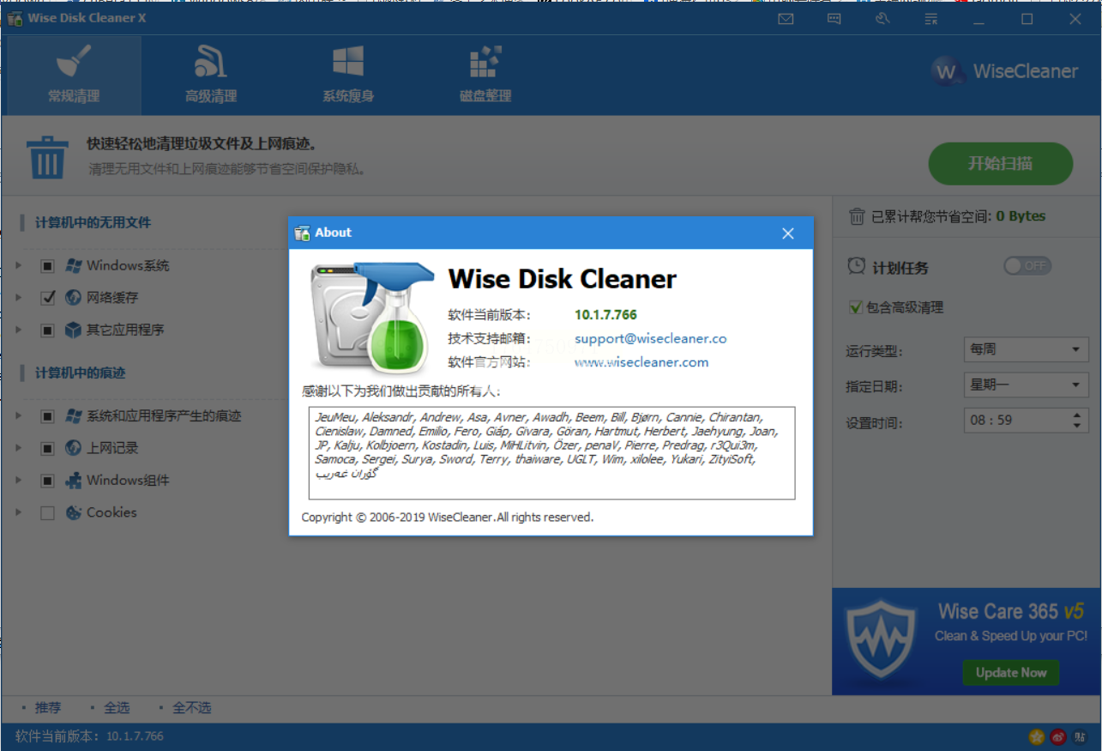This screenshot has height=751, width=1102.
Task: Click the green 0 Bytes saved-space value
Action: [x=1021, y=216]
